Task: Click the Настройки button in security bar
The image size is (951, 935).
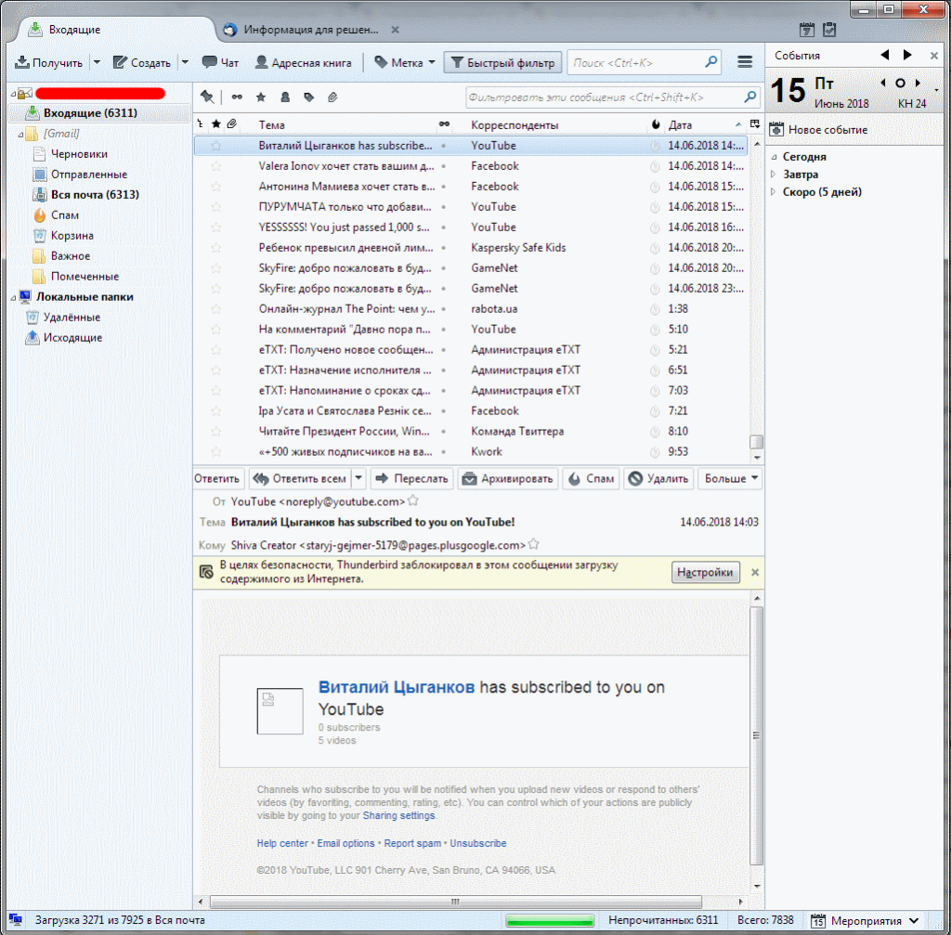Action: (706, 572)
